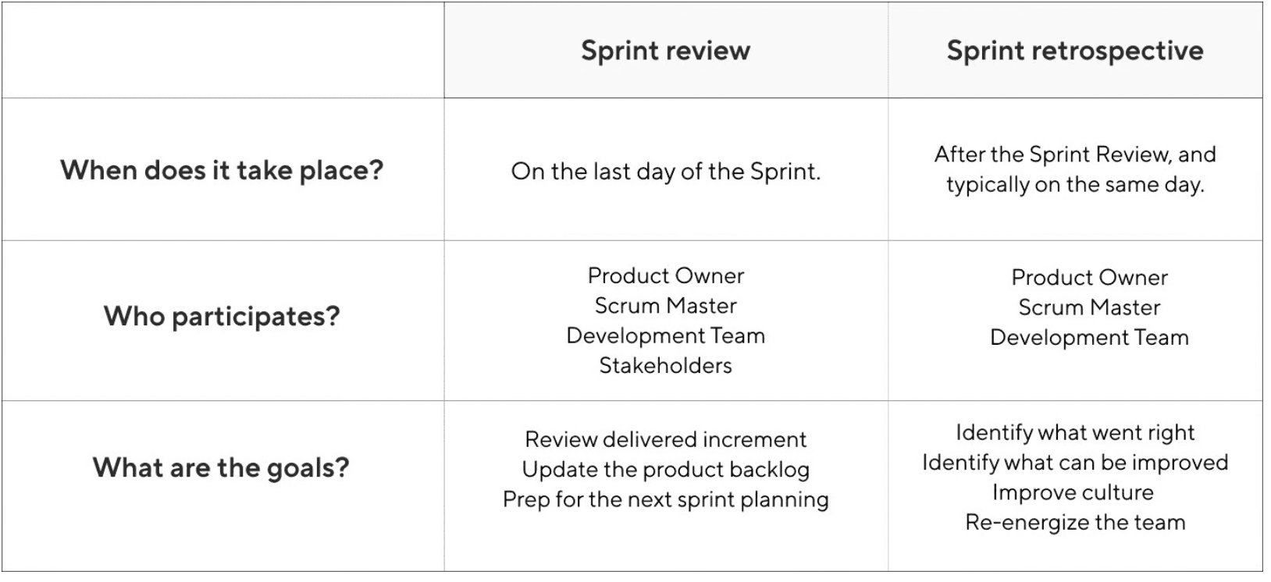Click Scrum Master under Sprint review
1271x582 pixels.
point(666,306)
